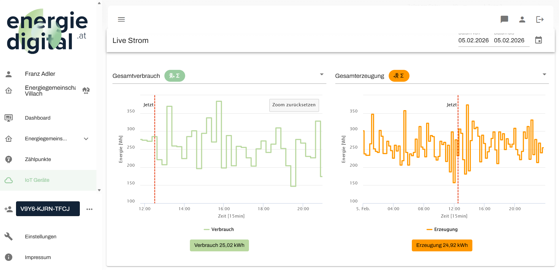Open the three-dot options next to code

pos(89,209)
